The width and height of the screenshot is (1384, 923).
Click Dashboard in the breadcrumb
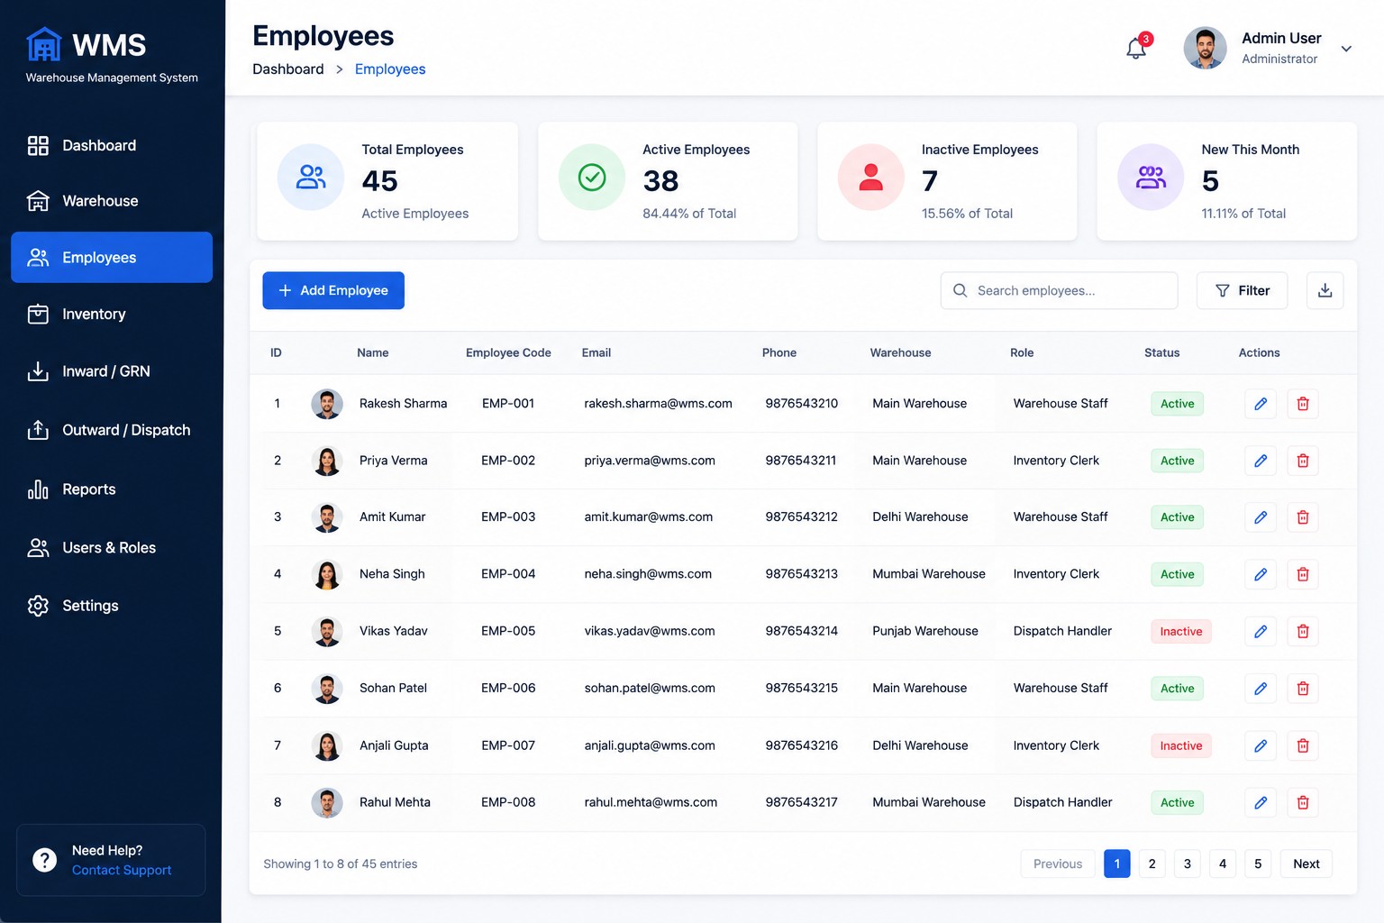288,69
